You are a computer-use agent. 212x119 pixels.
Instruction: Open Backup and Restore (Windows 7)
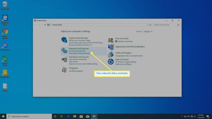tap(81, 45)
